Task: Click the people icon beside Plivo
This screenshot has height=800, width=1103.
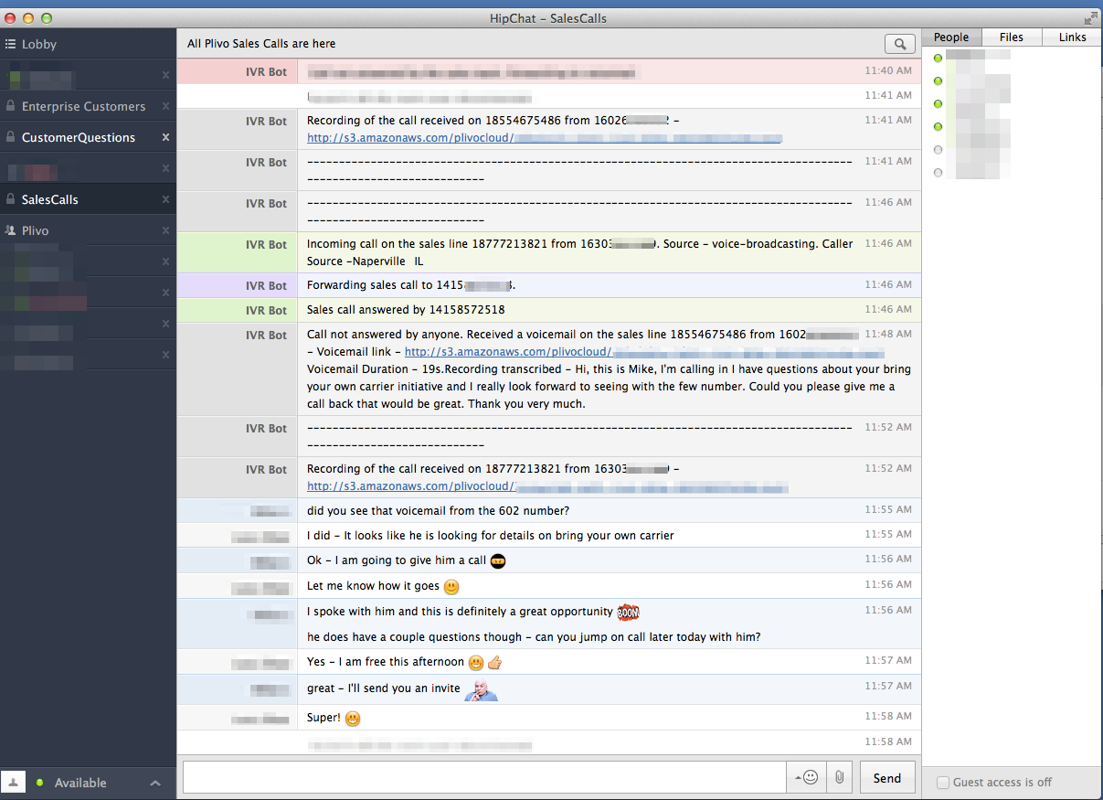Action: click(x=10, y=230)
